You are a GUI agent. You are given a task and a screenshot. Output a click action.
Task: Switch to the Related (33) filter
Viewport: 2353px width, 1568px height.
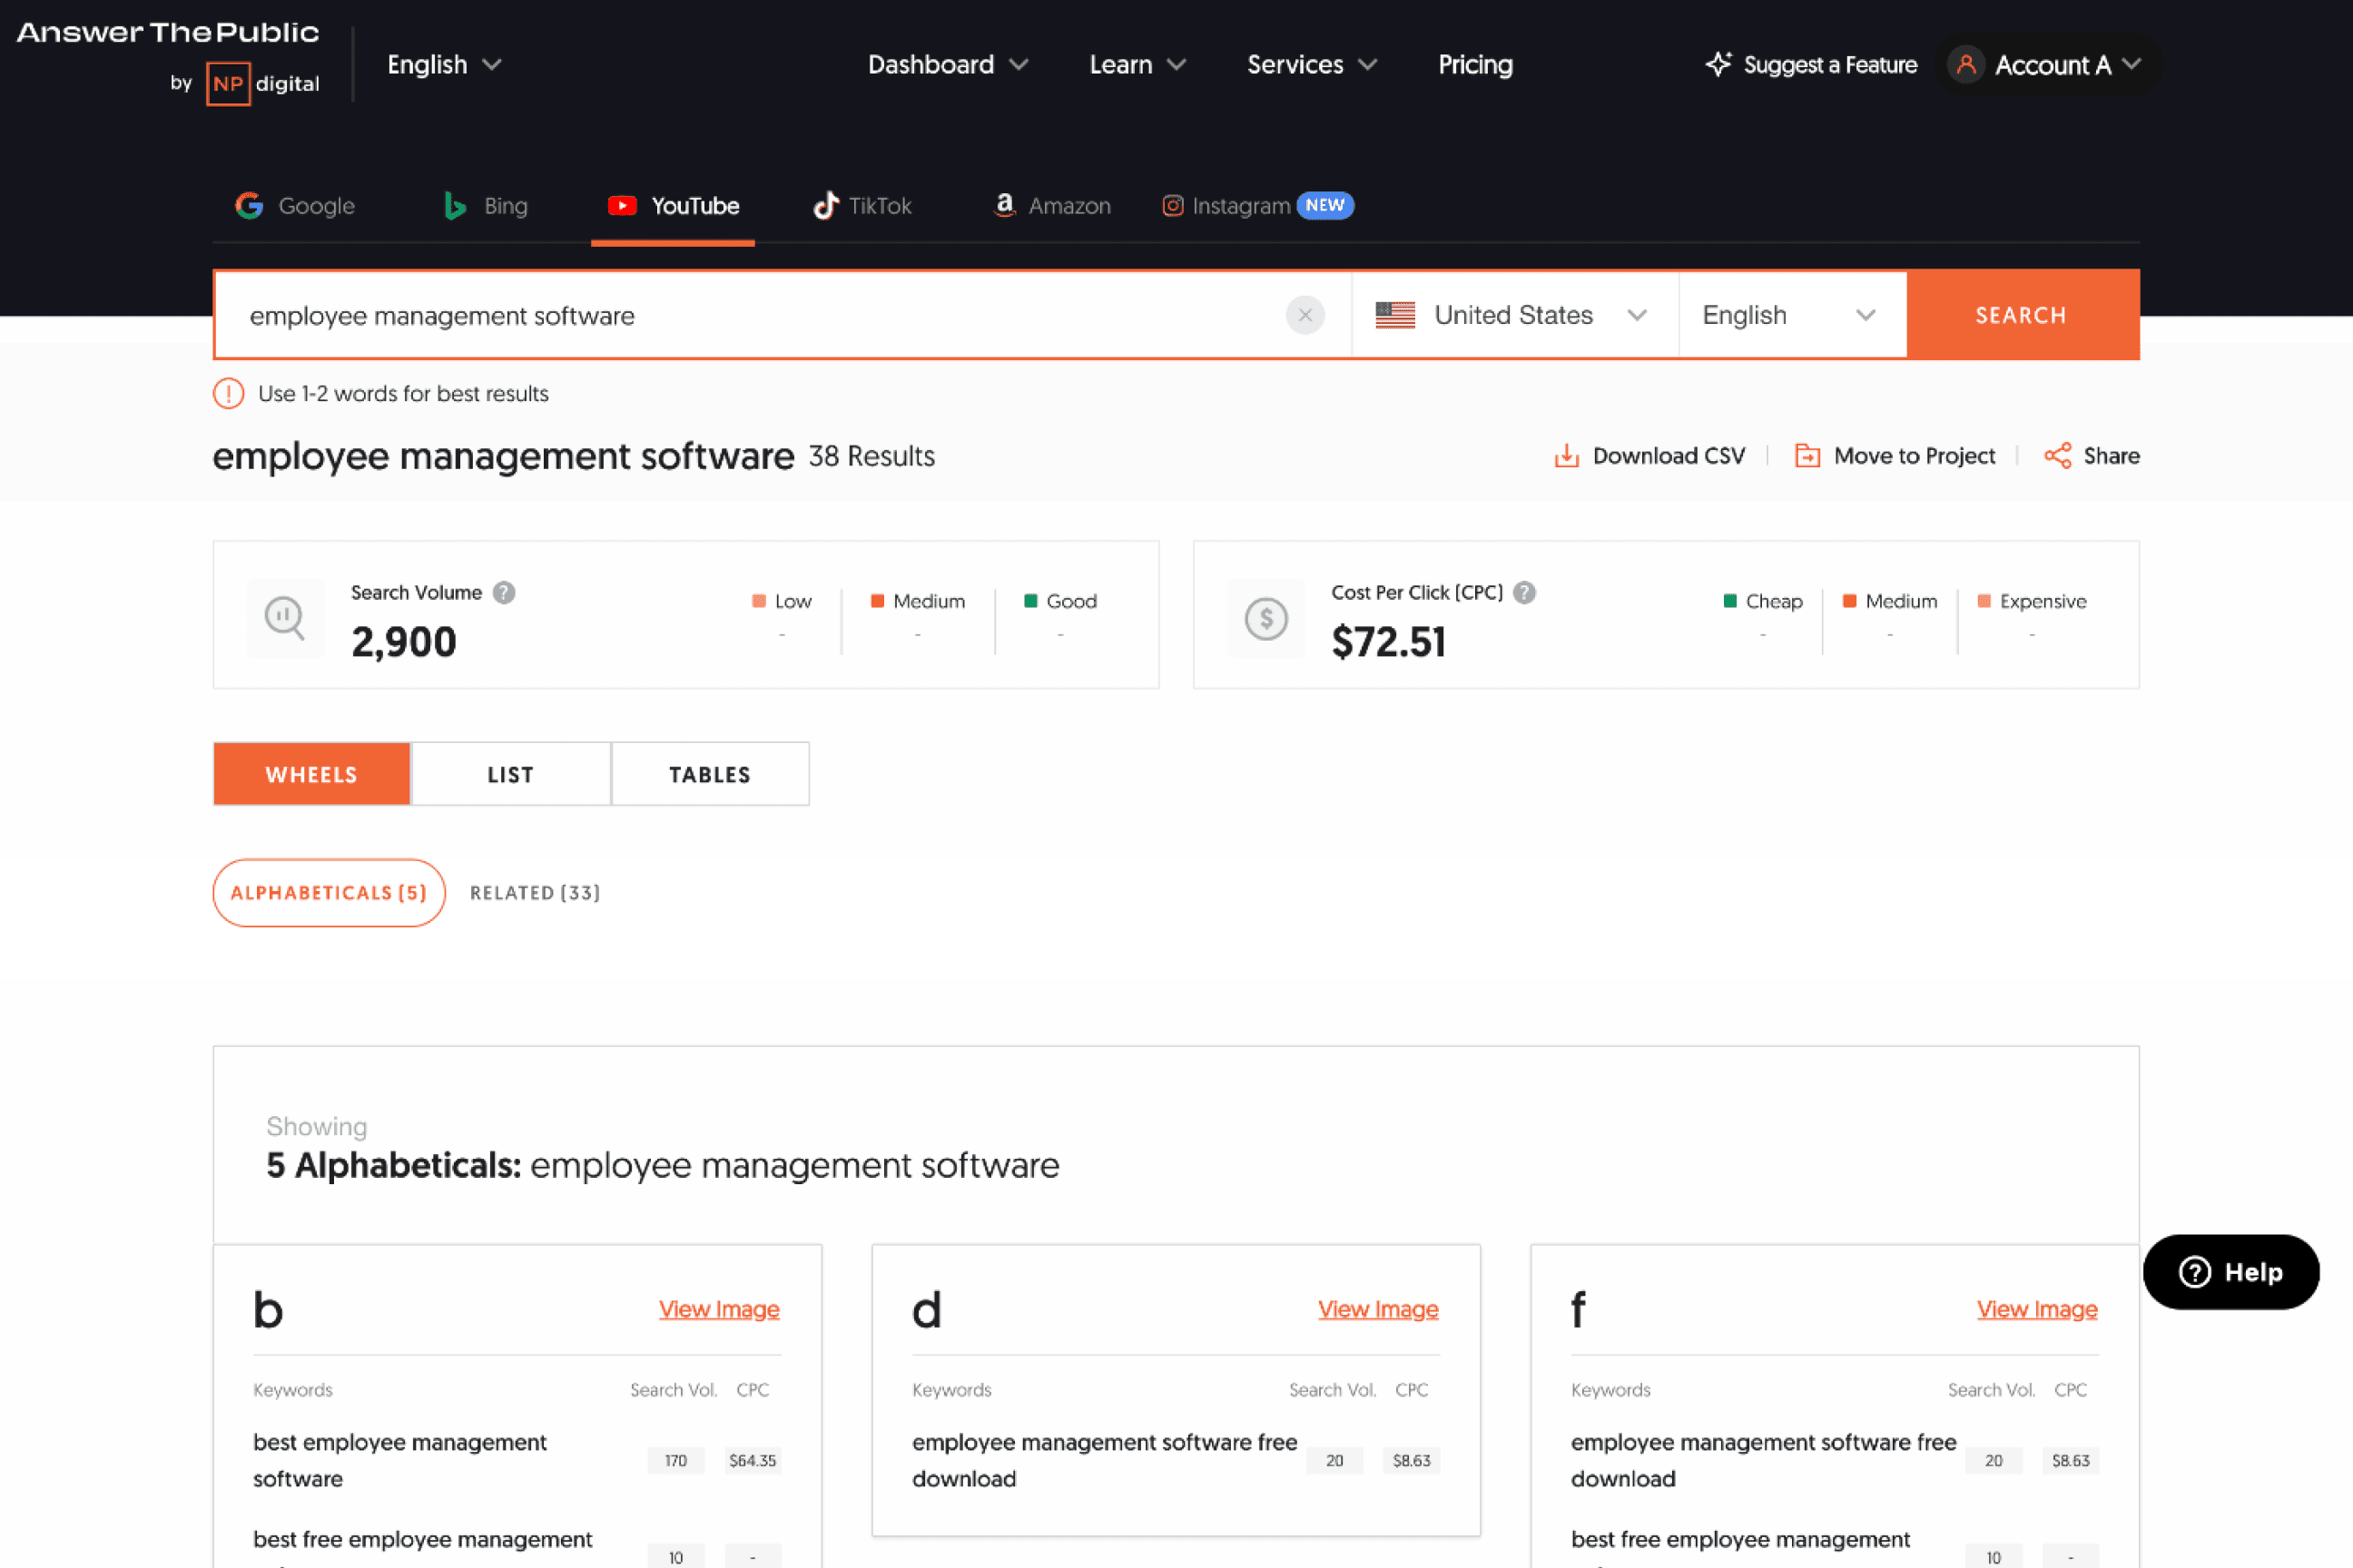(x=536, y=893)
